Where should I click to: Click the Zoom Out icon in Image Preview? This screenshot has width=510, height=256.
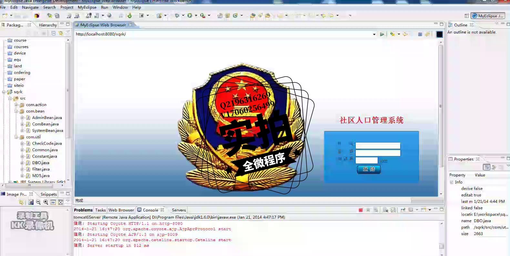[38, 202]
